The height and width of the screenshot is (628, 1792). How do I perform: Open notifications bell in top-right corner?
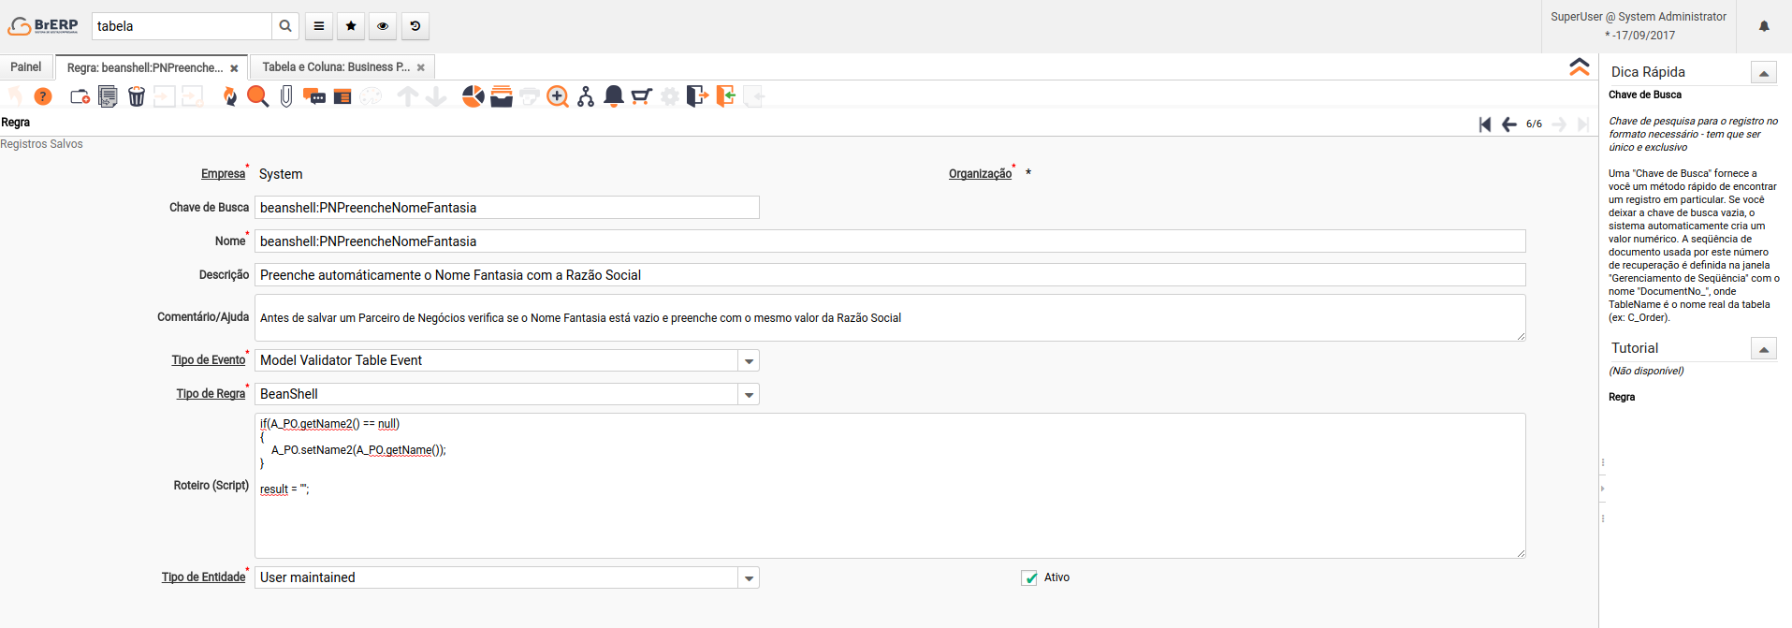[x=1764, y=26]
